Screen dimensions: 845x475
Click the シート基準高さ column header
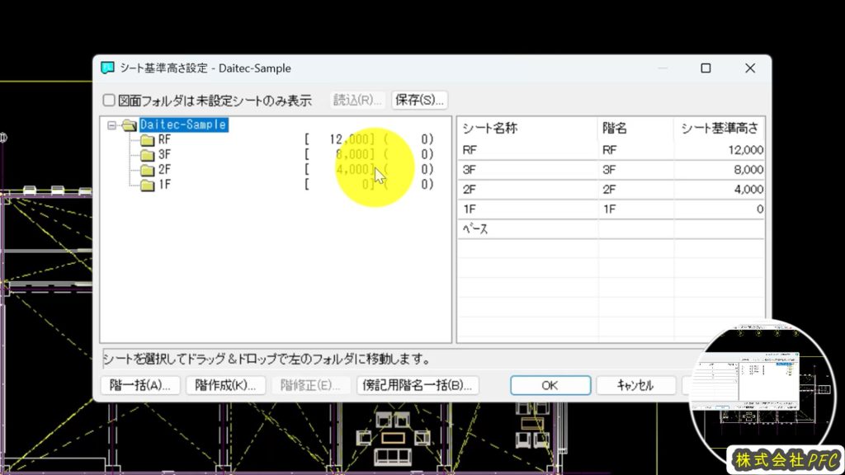pyautogui.click(x=719, y=129)
